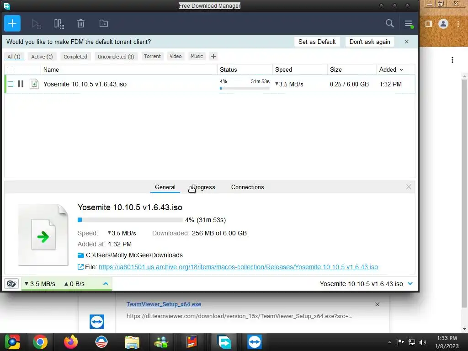Open FDM main hamburger menu

point(409,24)
